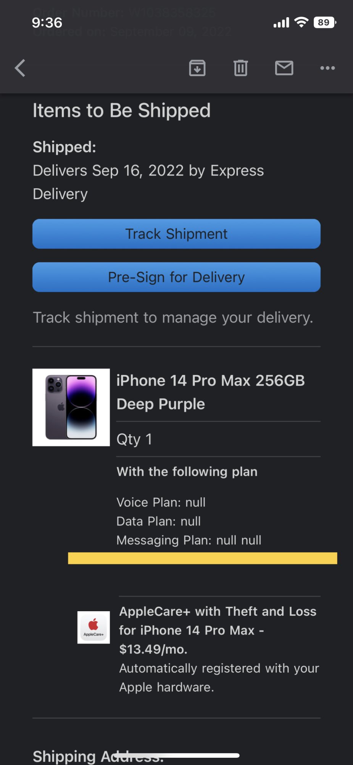Image resolution: width=353 pixels, height=765 pixels.
Task: Tap the cellular signal bars icon
Action: pos(281,23)
